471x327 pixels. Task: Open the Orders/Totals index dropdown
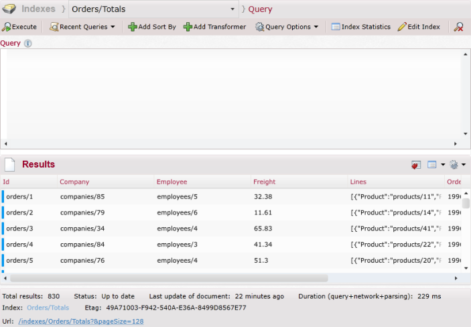(x=153, y=9)
